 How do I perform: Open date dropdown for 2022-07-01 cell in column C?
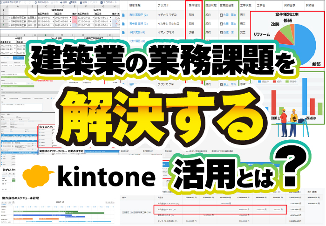[53, 25]
